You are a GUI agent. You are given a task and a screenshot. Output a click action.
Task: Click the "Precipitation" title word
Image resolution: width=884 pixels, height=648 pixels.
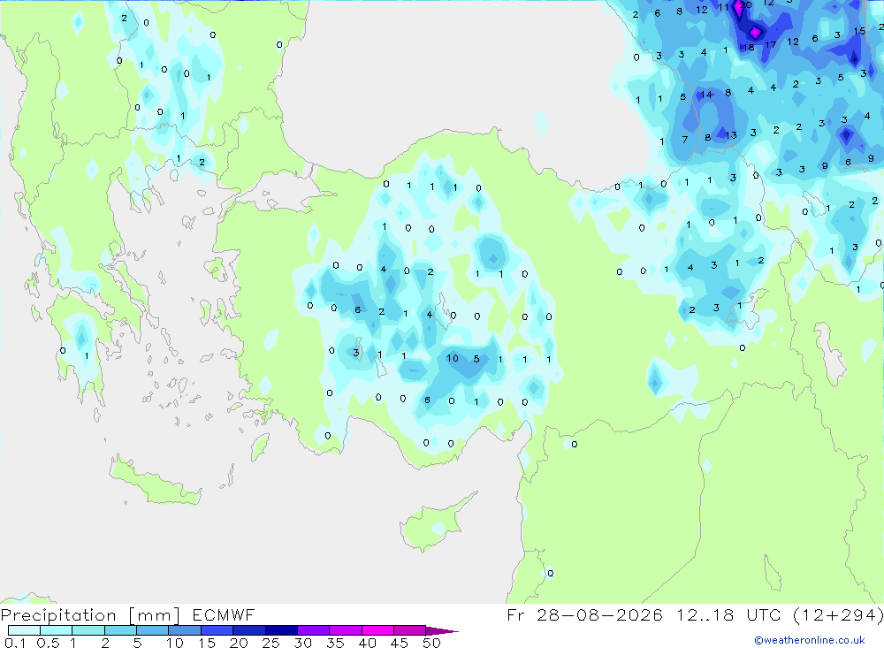point(58,615)
